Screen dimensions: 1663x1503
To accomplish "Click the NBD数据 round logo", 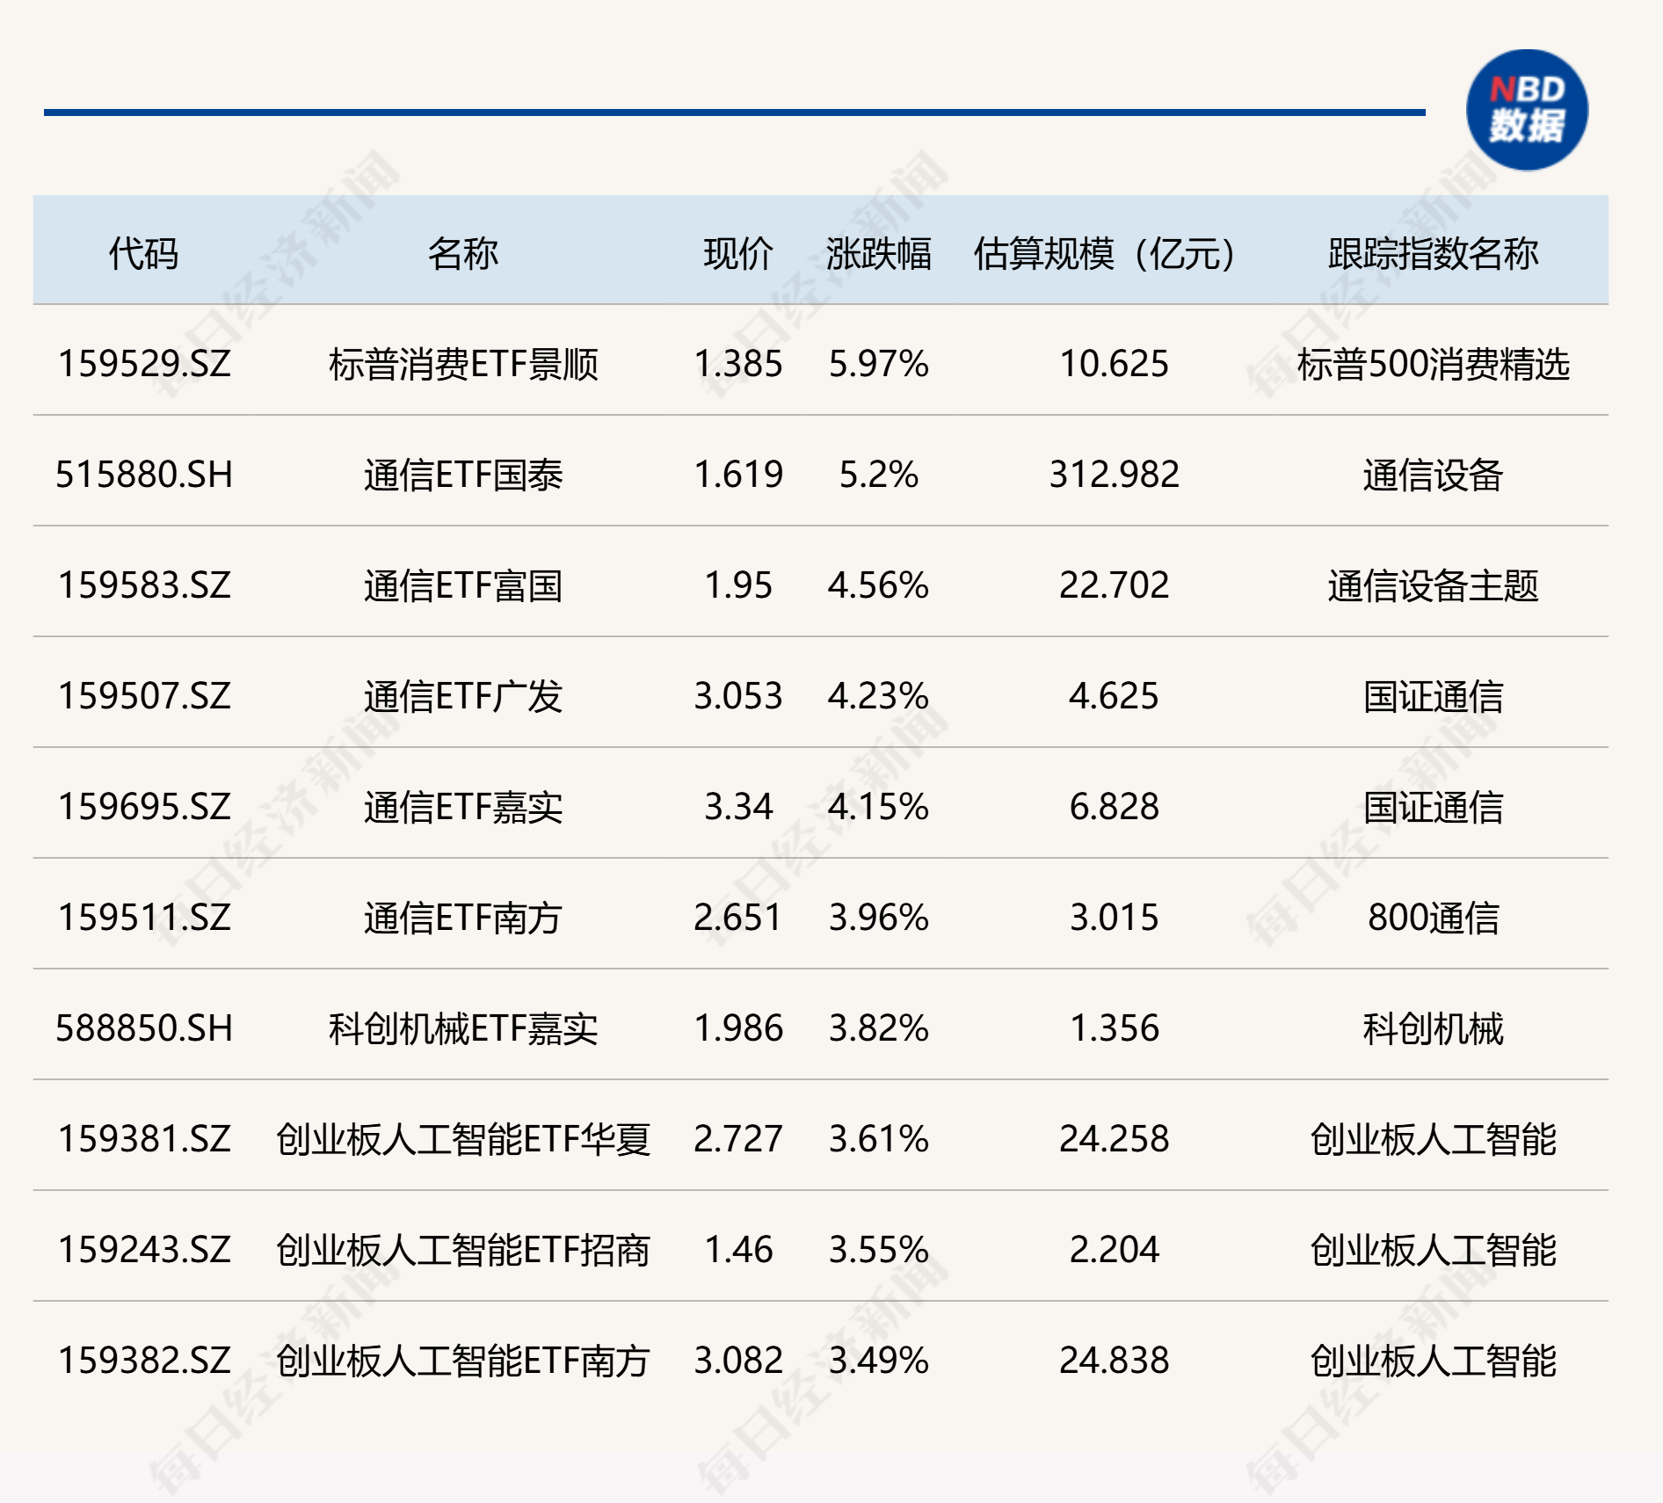I will (x=1527, y=110).
